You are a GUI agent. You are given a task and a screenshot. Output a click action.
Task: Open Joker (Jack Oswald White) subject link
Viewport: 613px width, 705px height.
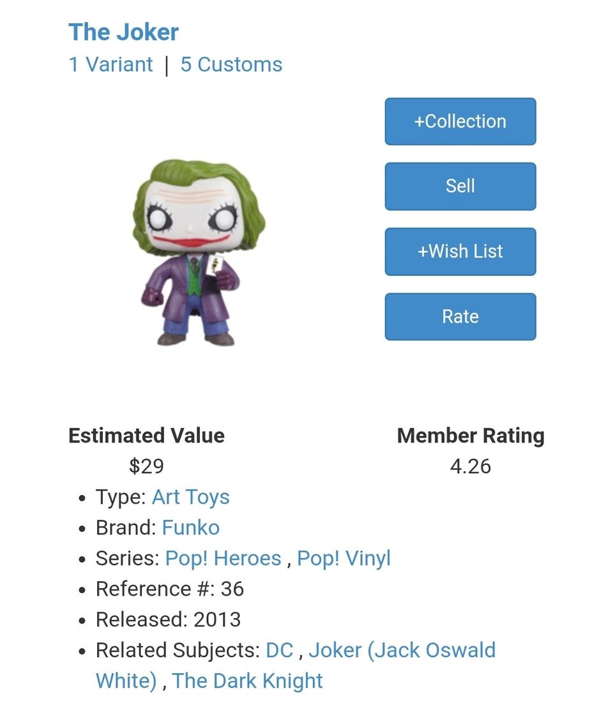pyautogui.click(x=296, y=665)
